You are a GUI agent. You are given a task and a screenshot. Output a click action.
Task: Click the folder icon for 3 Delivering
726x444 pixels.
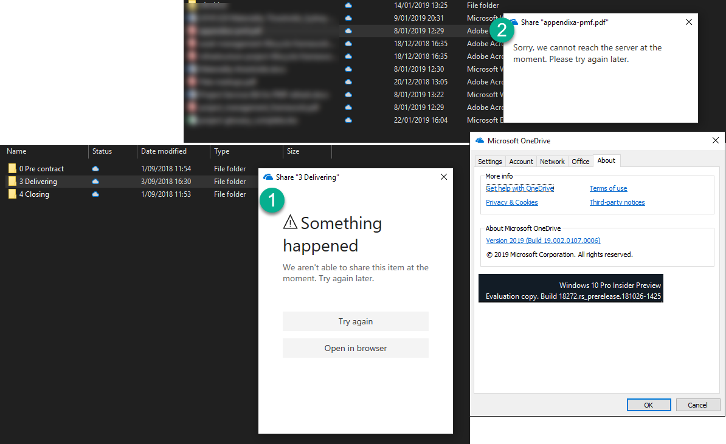click(x=12, y=181)
